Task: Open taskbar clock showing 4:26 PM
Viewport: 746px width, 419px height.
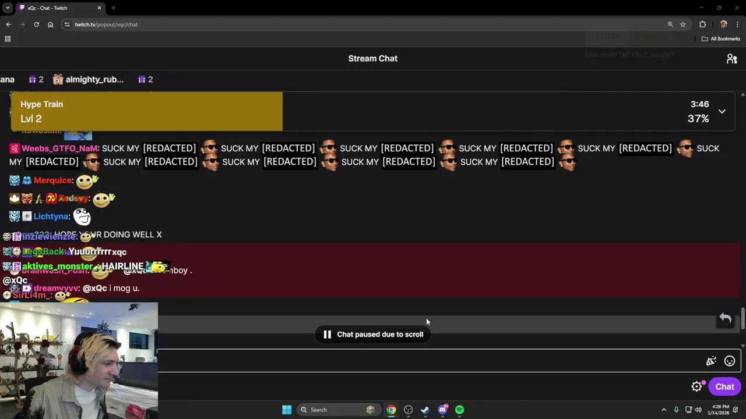Action: (719, 410)
